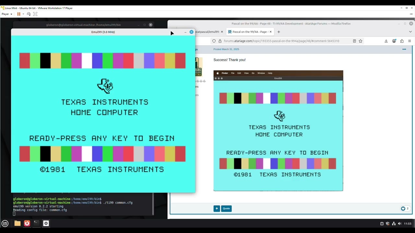
Task: Close the statpascal/emul99 tab
Action: 222,32
